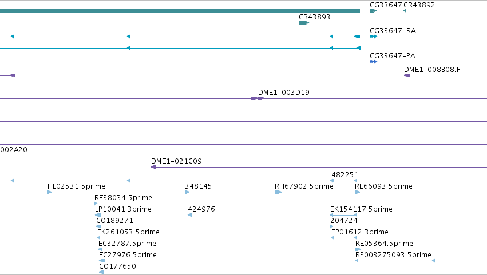This screenshot has height=275, width=487.
Task: Click the CO189271 EST glyph
Action: 99,226
